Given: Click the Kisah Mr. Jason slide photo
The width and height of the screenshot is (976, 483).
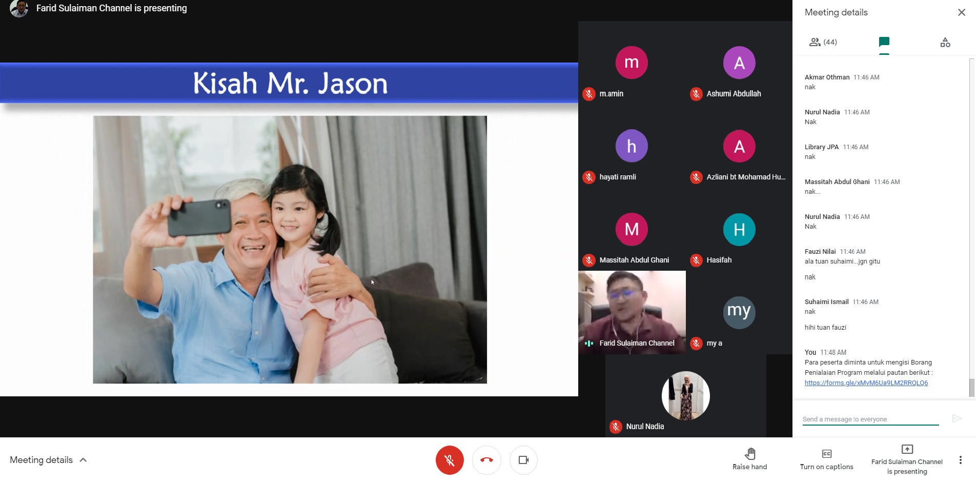Looking at the screenshot, I should click(x=290, y=250).
